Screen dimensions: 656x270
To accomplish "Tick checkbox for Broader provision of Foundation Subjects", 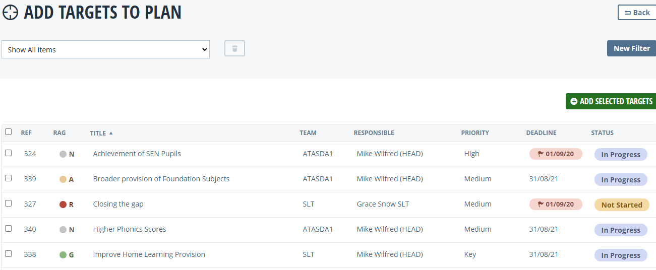I will 9,178.
